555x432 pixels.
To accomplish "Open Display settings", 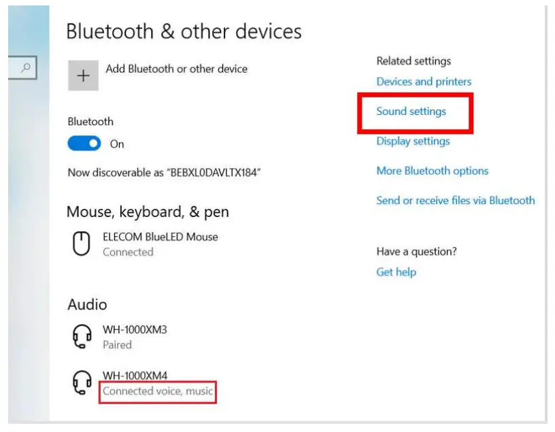I will pyautogui.click(x=413, y=141).
